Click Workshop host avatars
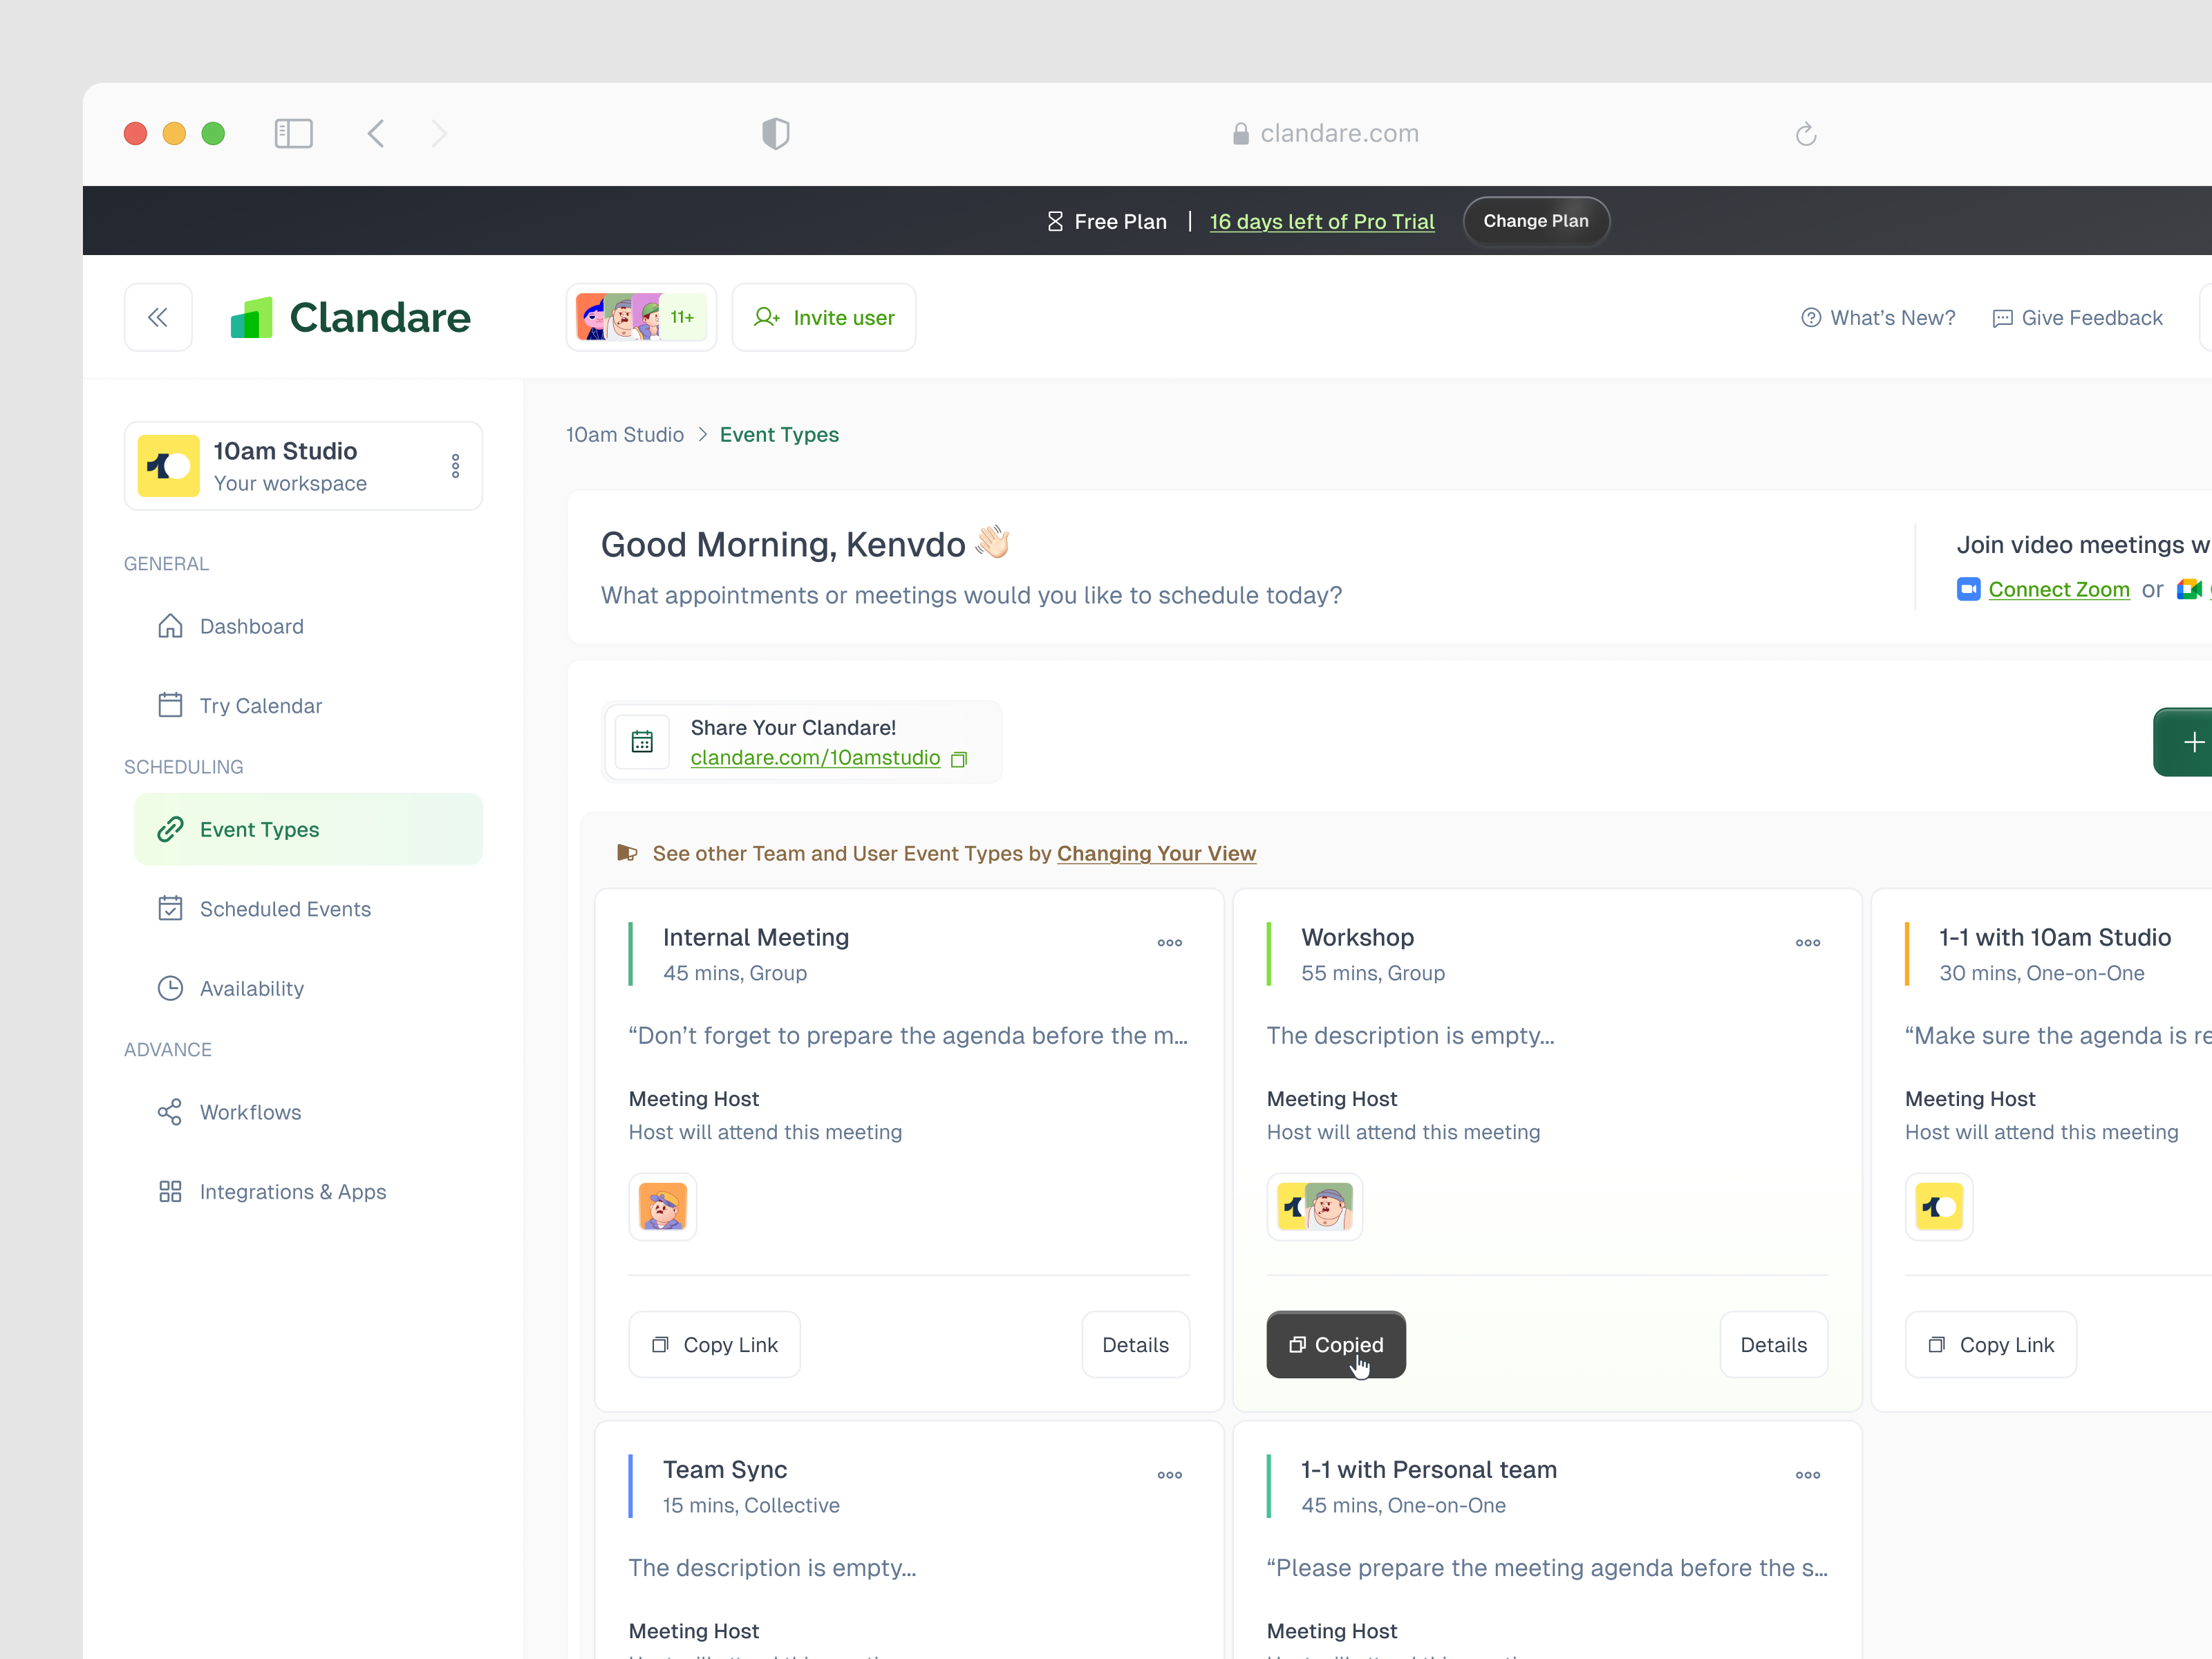Screen dimensions: 2212x1659 (x=1315, y=1207)
